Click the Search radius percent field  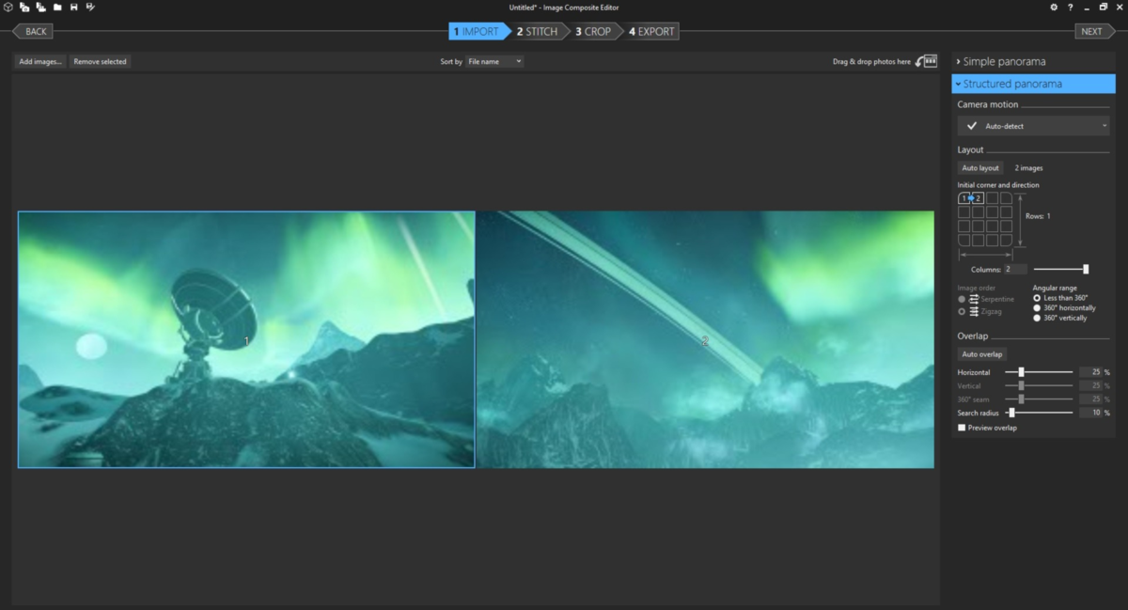(x=1090, y=413)
